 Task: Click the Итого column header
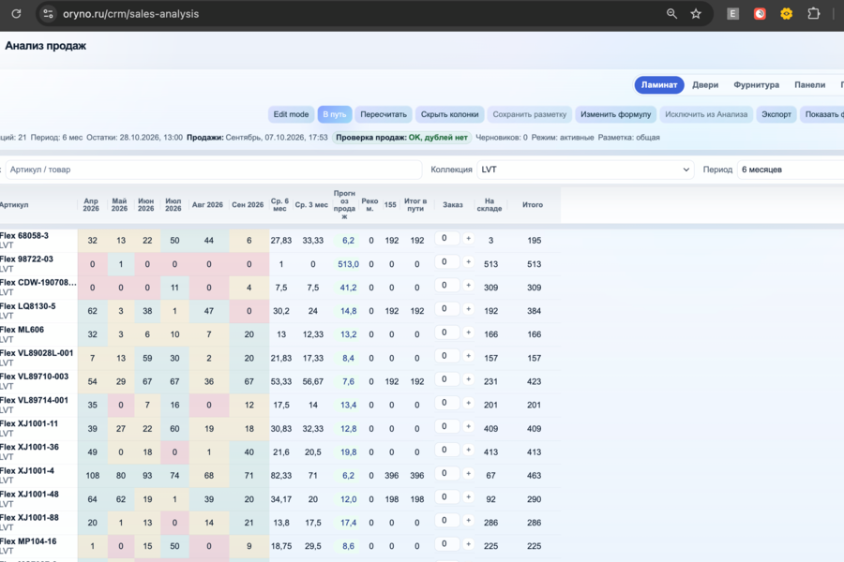click(x=533, y=205)
